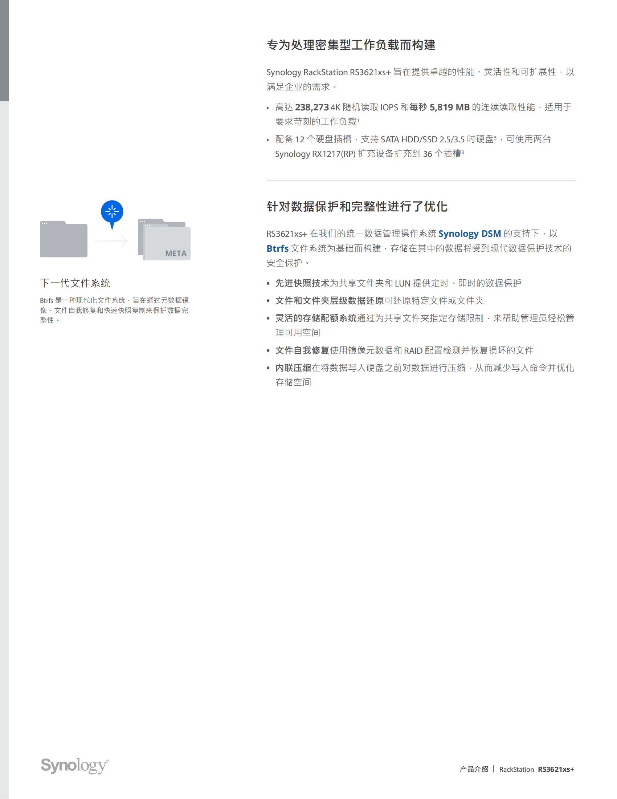The image size is (617, 799).
Task: Click the single gray folder icon
Action: 64,239
